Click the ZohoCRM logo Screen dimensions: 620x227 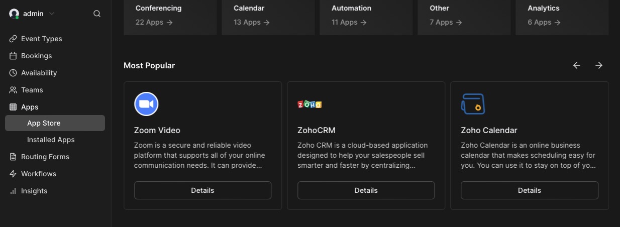[x=309, y=104]
